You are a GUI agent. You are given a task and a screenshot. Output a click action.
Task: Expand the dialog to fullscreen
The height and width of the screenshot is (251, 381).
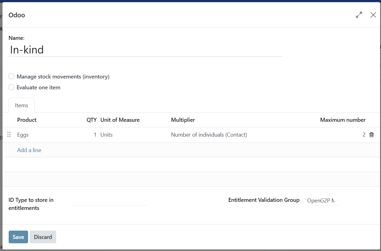pyautogui.click(x=359, y=15)
